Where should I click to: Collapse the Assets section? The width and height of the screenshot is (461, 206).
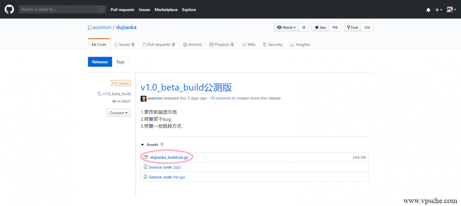pos(152,144)
